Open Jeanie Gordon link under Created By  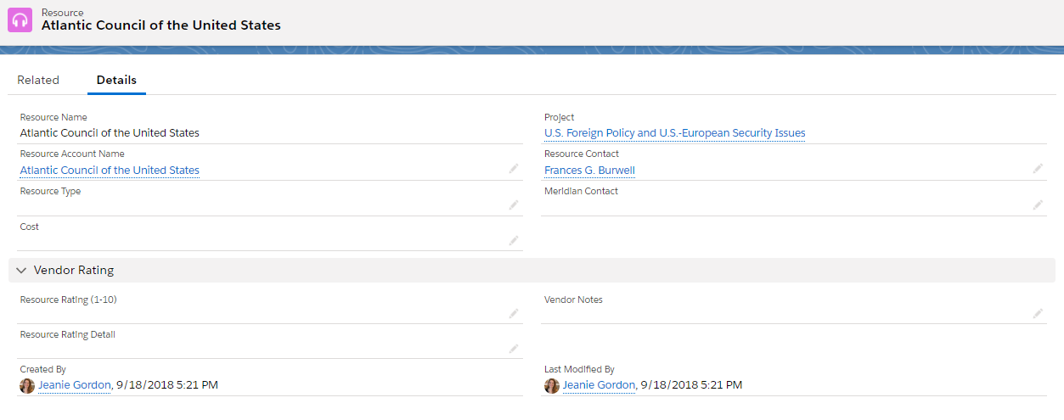point(75,385)
